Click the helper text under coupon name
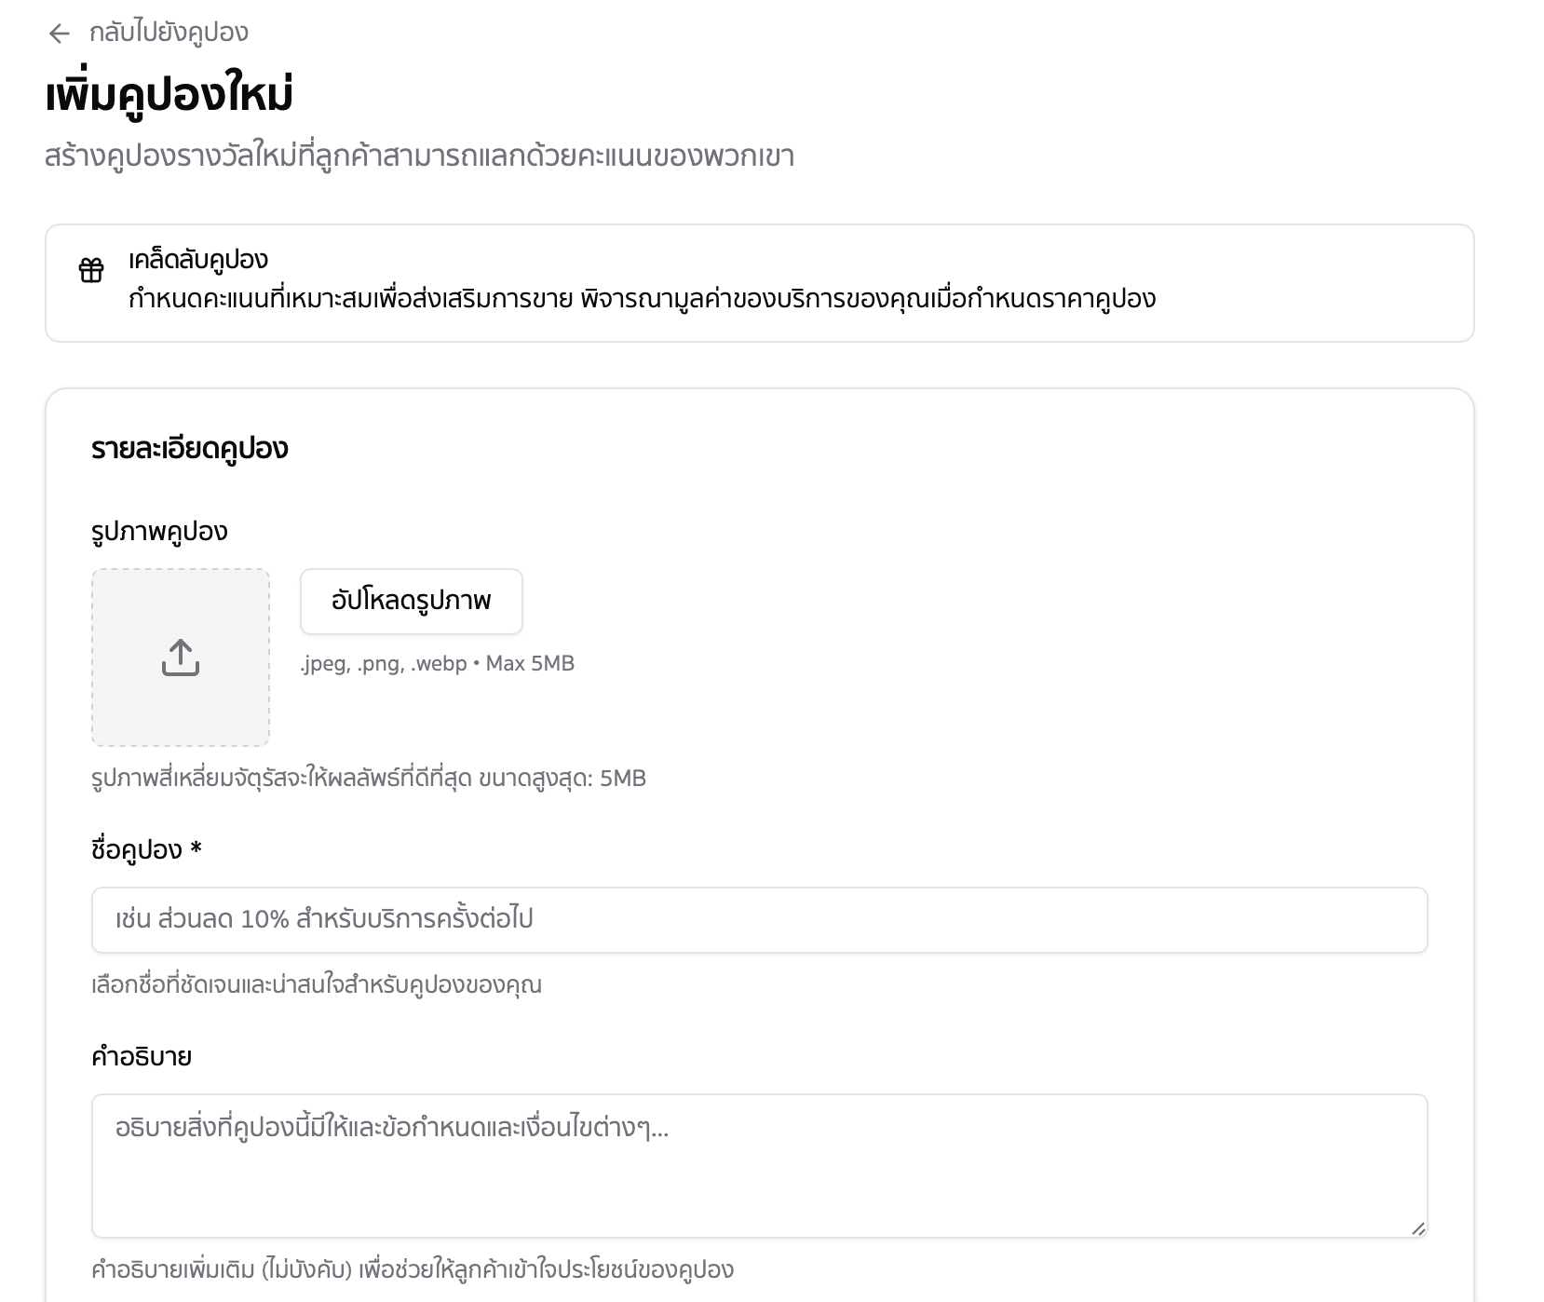The image size is (1544, 1302). tap(317, 984)
